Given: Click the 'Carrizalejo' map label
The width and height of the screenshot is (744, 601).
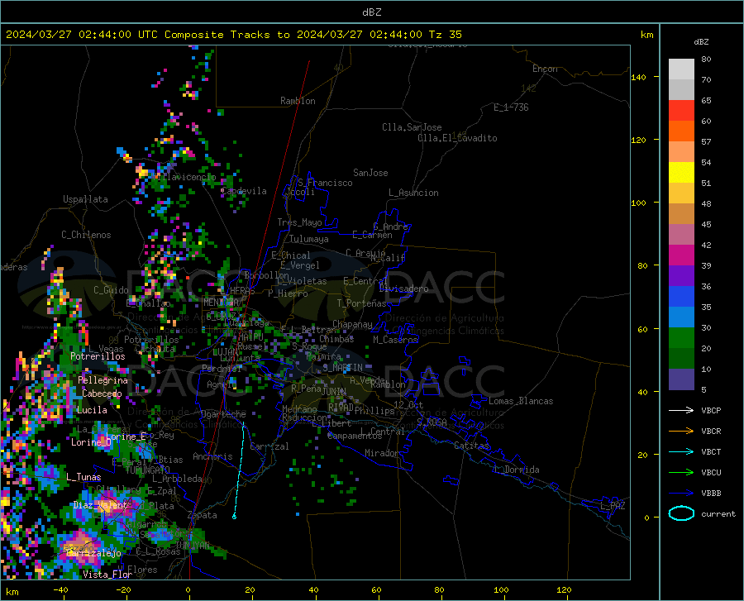Looking at the screenshot, I should click(x=94, y=553).
